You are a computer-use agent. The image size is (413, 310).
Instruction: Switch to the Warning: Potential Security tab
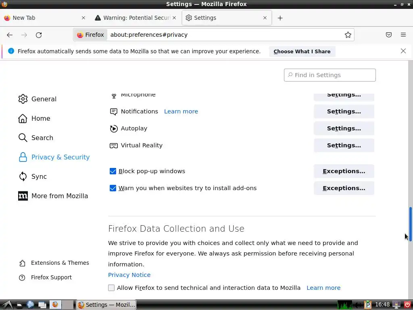click(135, 18)
